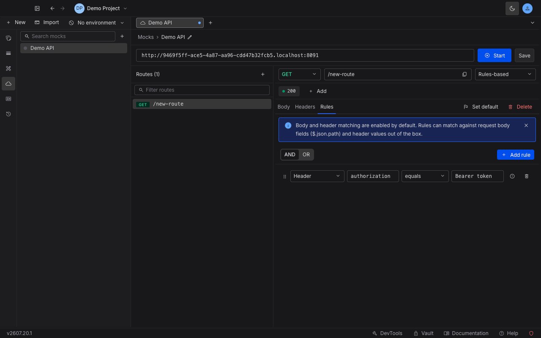
Task: Toggle dark mode moon icon
Action: tap(512, 8)
